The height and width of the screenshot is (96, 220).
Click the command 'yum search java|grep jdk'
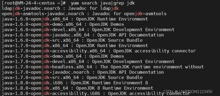[x=103, y=3]
